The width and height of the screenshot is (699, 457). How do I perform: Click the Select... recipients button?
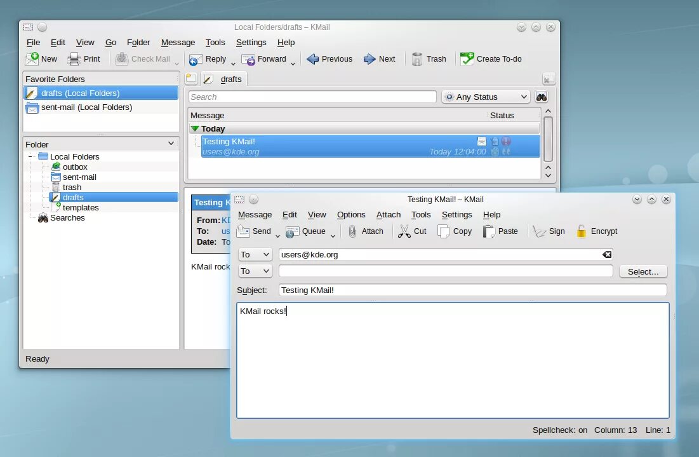click(x=643, y=271)
